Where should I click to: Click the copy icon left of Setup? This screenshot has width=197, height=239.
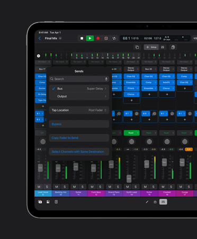point(137,47)
